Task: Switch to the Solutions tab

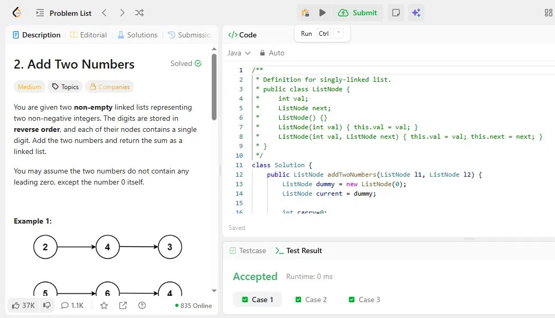Action: point(137,35)
